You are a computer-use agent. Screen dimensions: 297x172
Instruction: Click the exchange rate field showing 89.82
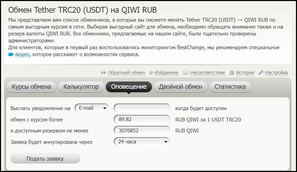point(142,119)
